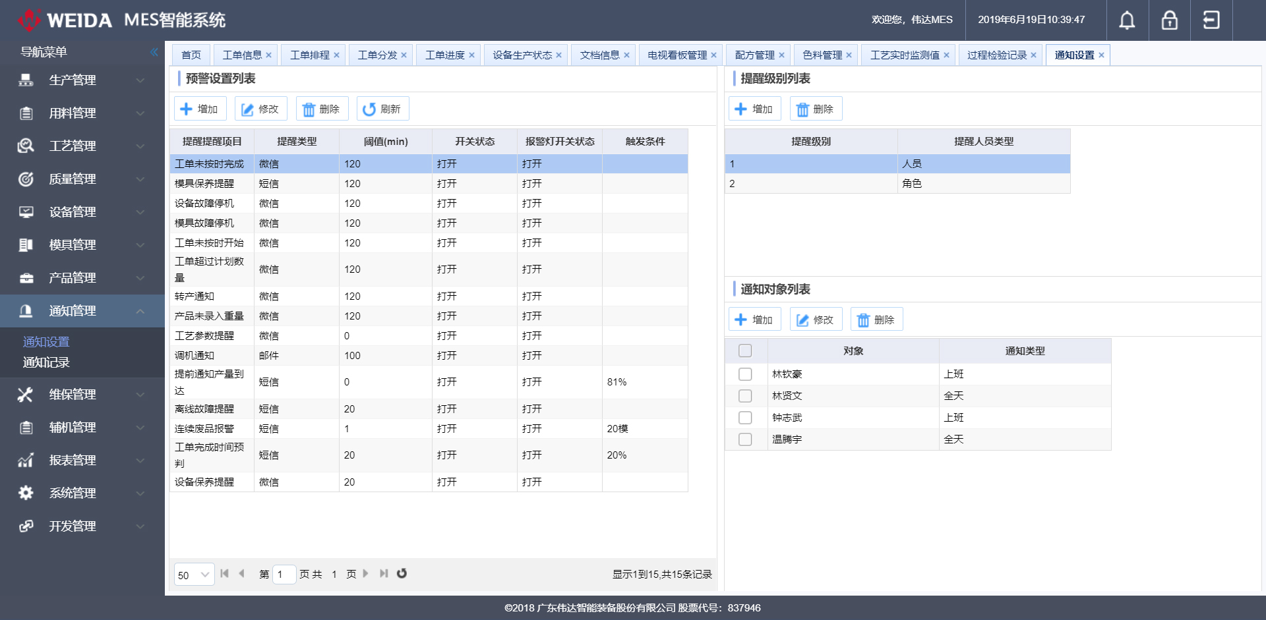1266x620 pixels.
Task: Click 增加 button in 提醒级别列表
Action: pyautogui.click(x=754, y=109)
